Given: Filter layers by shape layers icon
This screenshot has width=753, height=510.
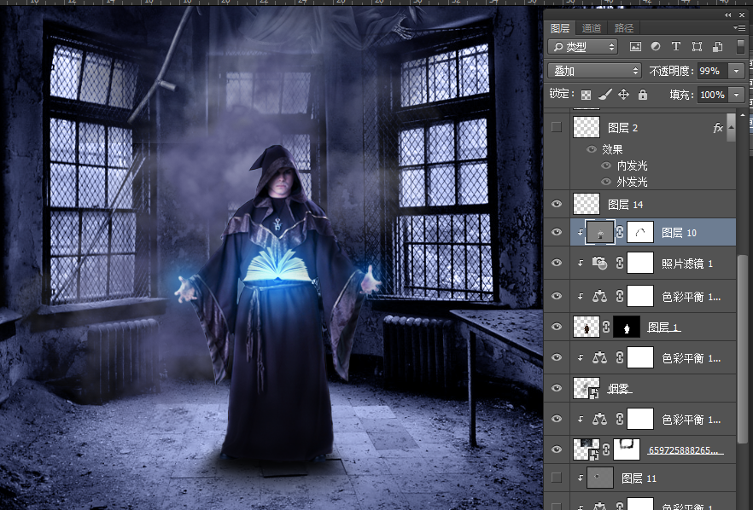Looking at the screenshot, I should [697, 47].
